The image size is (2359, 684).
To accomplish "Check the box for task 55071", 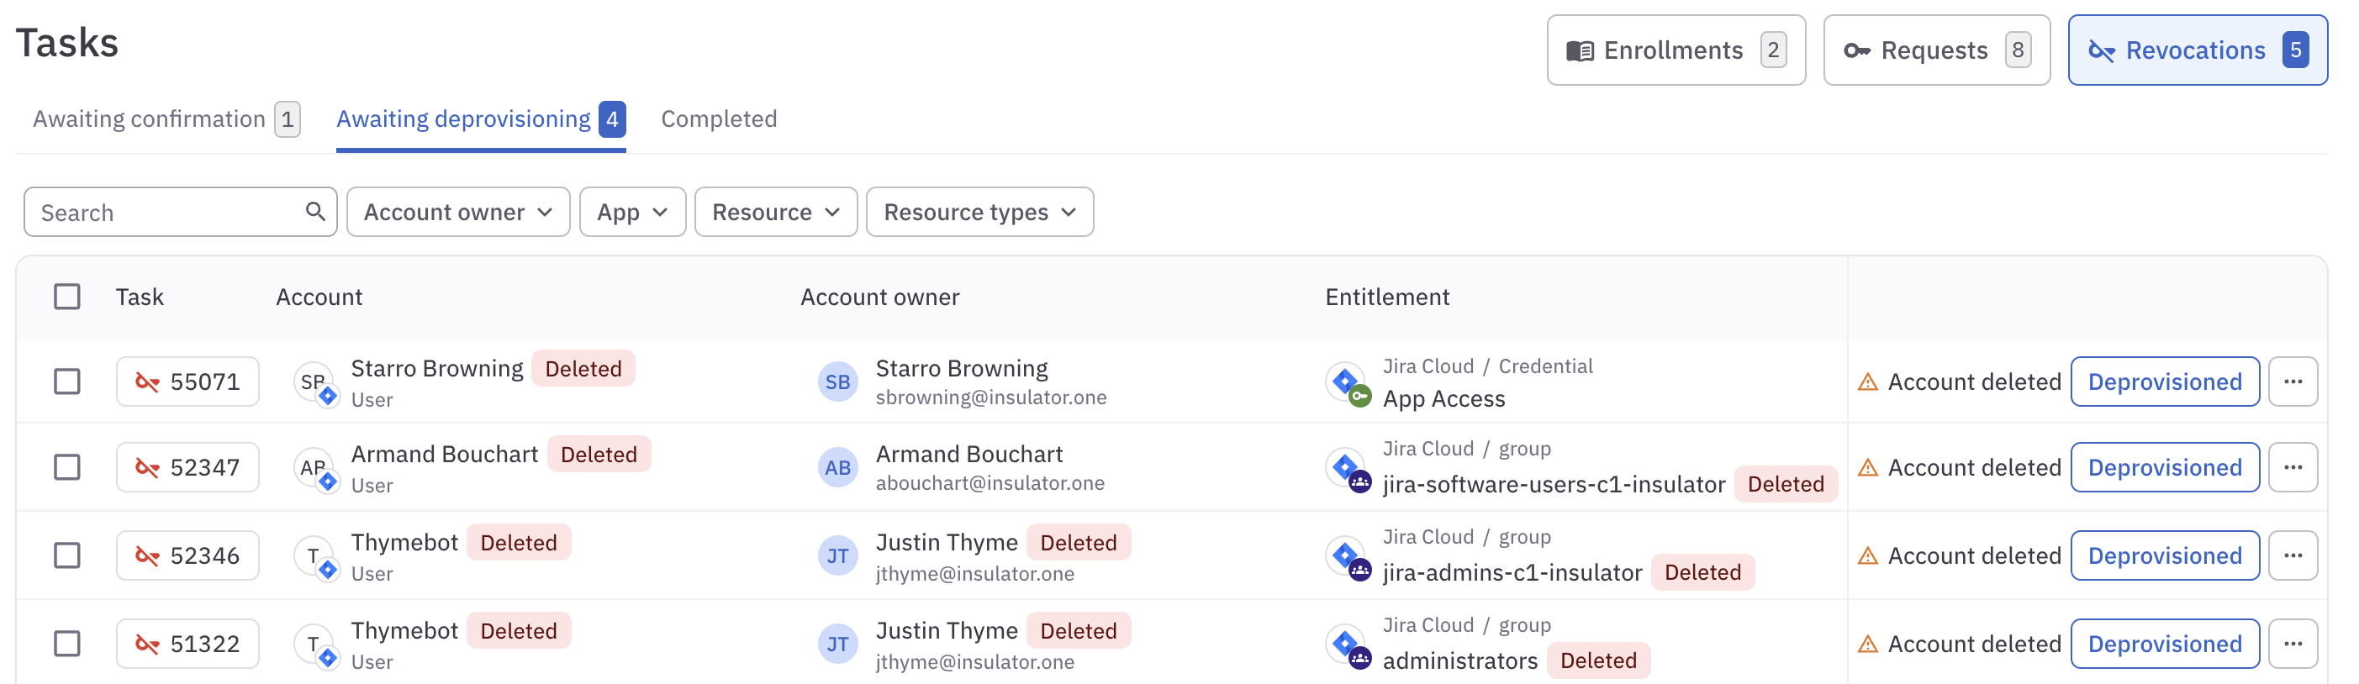I will (67, 381).
